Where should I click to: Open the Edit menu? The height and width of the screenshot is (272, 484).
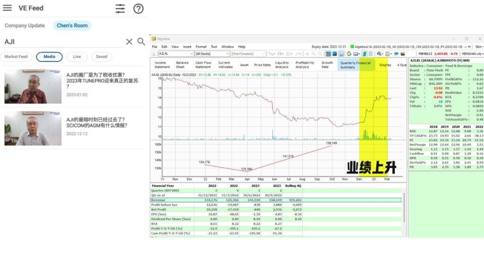coord(164,47)
